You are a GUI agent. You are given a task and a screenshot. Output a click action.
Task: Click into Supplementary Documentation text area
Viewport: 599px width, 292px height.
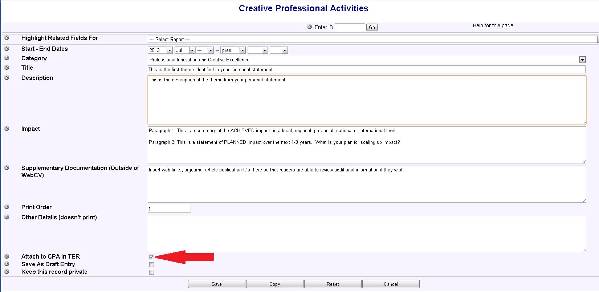click(367, 184)
